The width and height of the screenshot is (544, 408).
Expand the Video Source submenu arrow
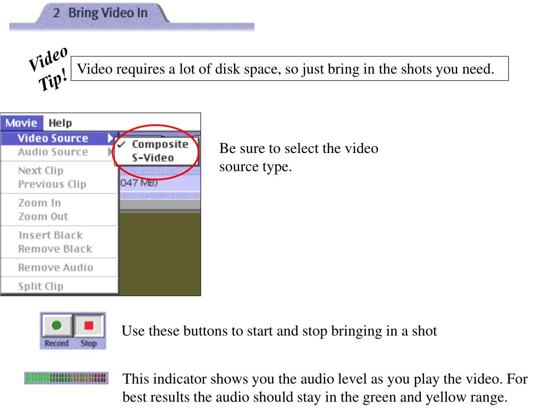[110, 138]
